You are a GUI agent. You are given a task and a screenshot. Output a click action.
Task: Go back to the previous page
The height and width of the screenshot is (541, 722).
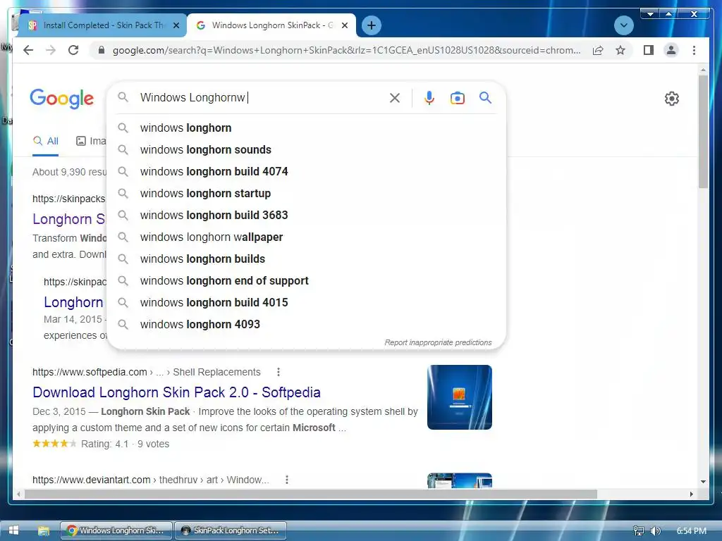pos(28,50)
